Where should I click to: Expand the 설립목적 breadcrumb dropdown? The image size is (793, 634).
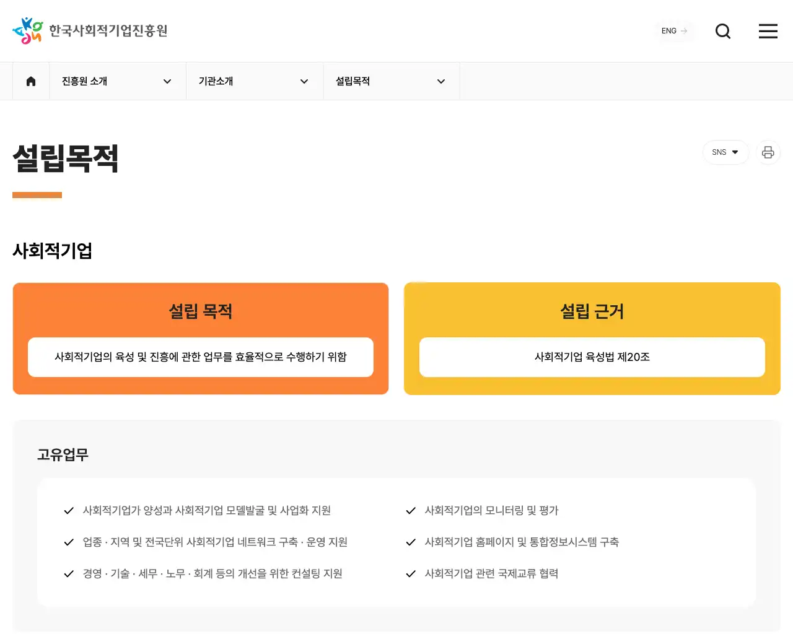[x=392, y=81]
